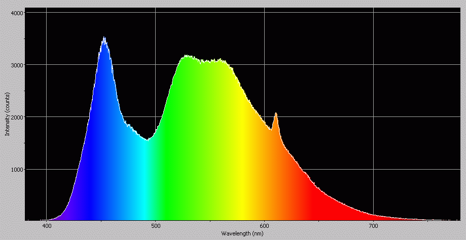Select the 1000 tick label on intensity axis
This screenshot has width=466, height=240.
tap(18, 170)
